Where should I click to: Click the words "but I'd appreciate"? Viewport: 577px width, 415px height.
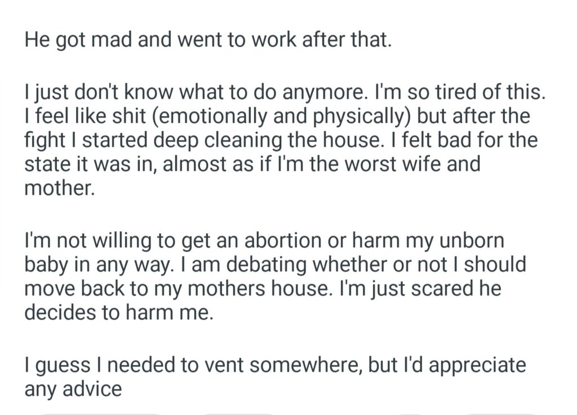447,365
